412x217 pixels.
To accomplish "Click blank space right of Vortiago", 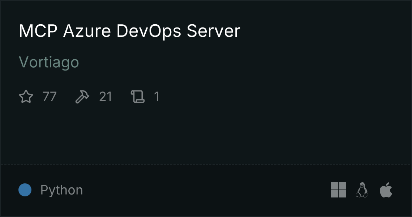I will point(236,62).
